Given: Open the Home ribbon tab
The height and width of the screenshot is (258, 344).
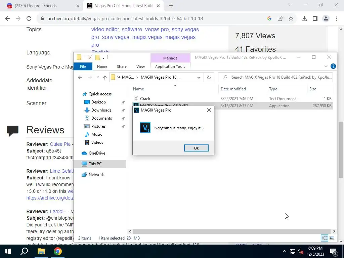Looking at the screenshot, I should point(102,67).
